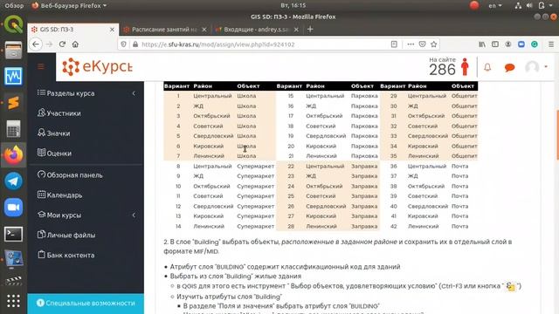This screenshot has width=559, height=314.
Task: Open the clock and calendar panel
Action: 293,5
